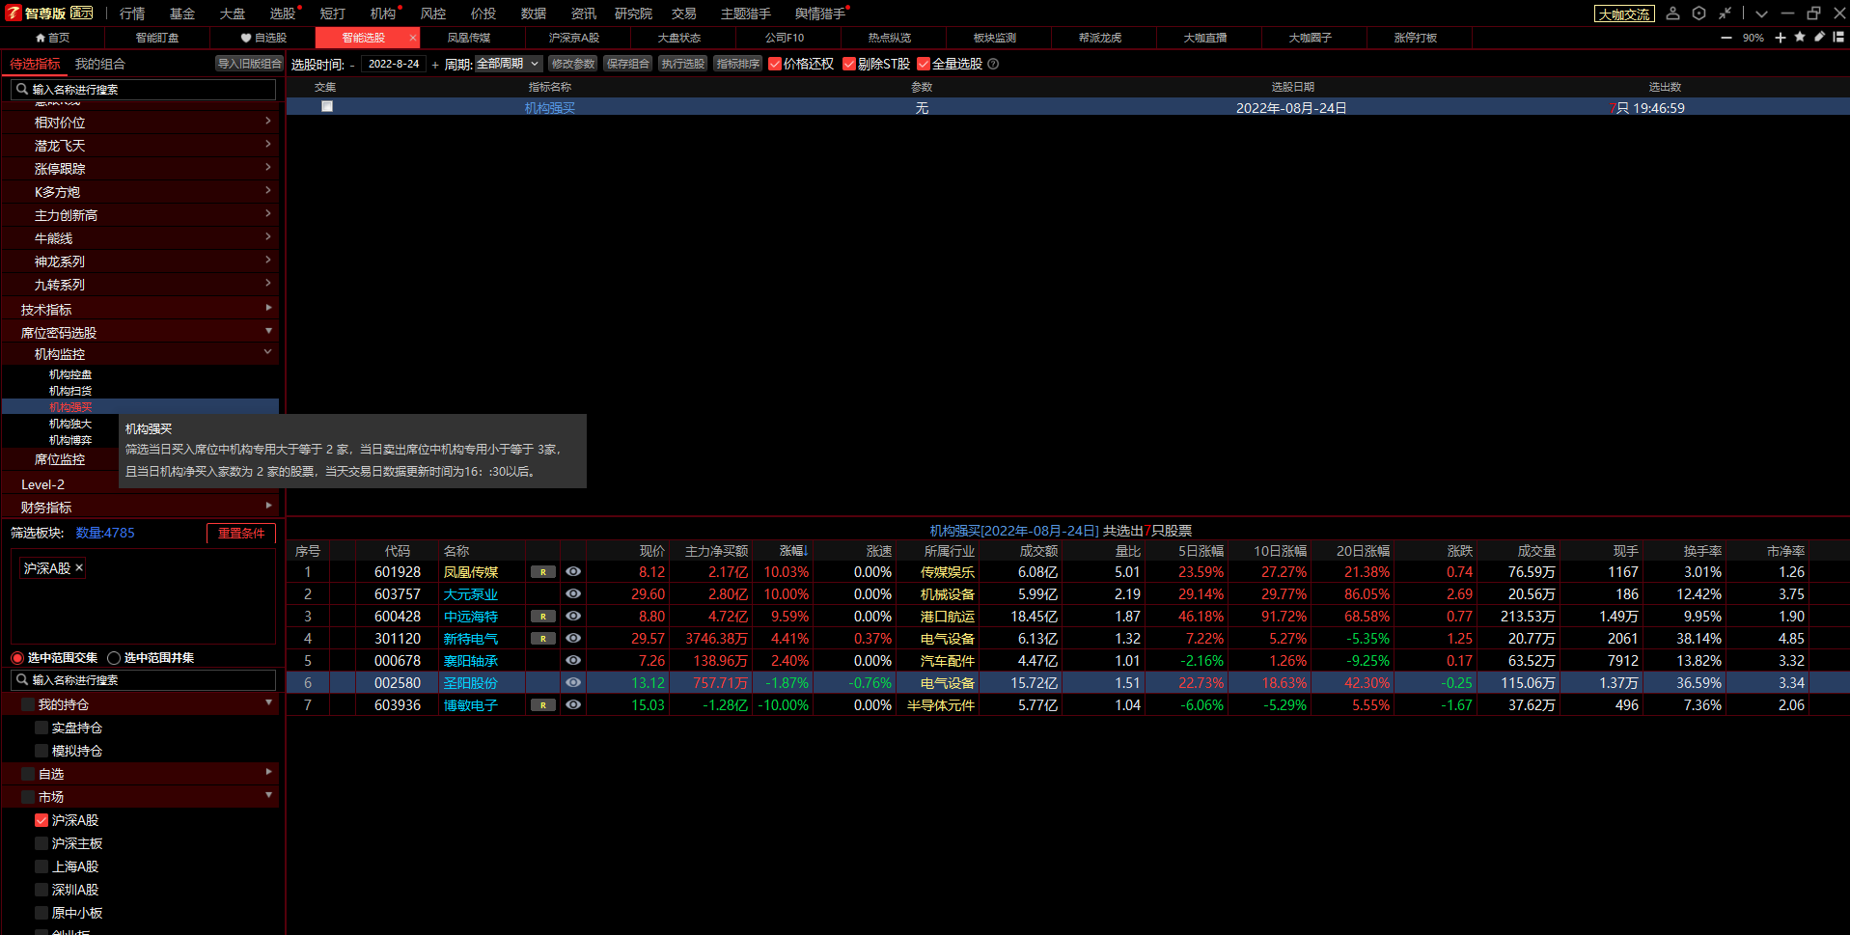Sort by the 涨幅 column header
Screen dimensions: 1850x935
tap(793, 551)
